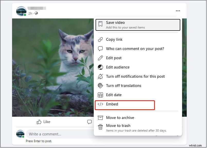Image resolution: width=207 pixels, height=148 pixels.
Task: Click the </> Embed code icon
Action: pyautogui.click(x=100, y=104)
